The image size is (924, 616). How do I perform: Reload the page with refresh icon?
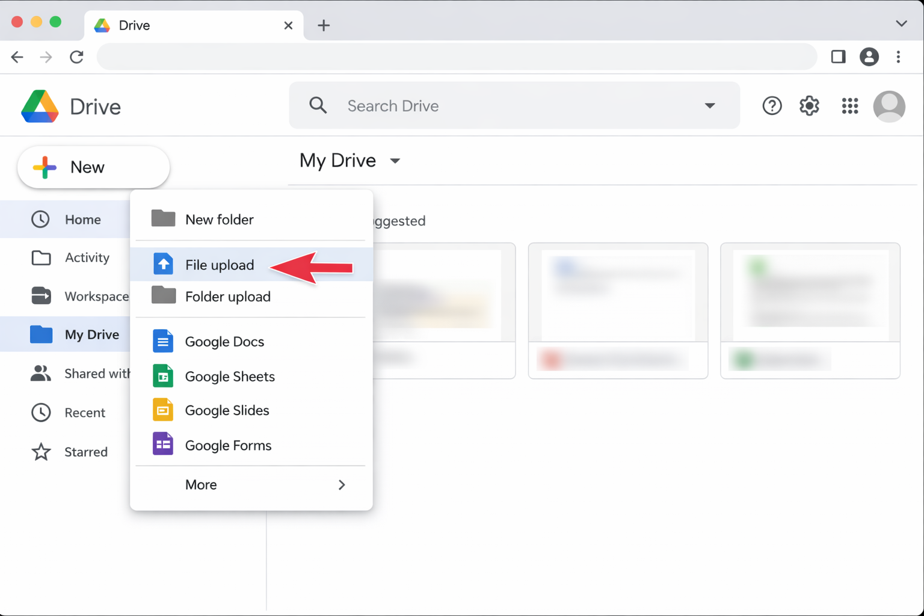pos(76,57)
